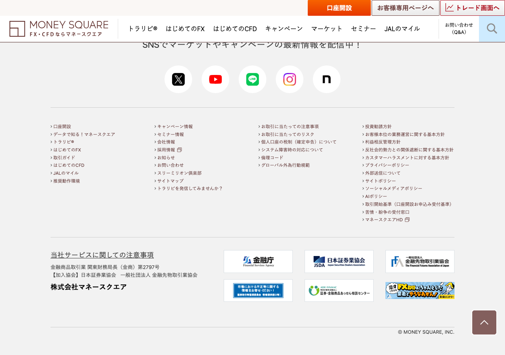The width and height of the screenshot is (505, 355).
Task: Open お問い合わせ (Q&A) header link
Action: point(459,28)
